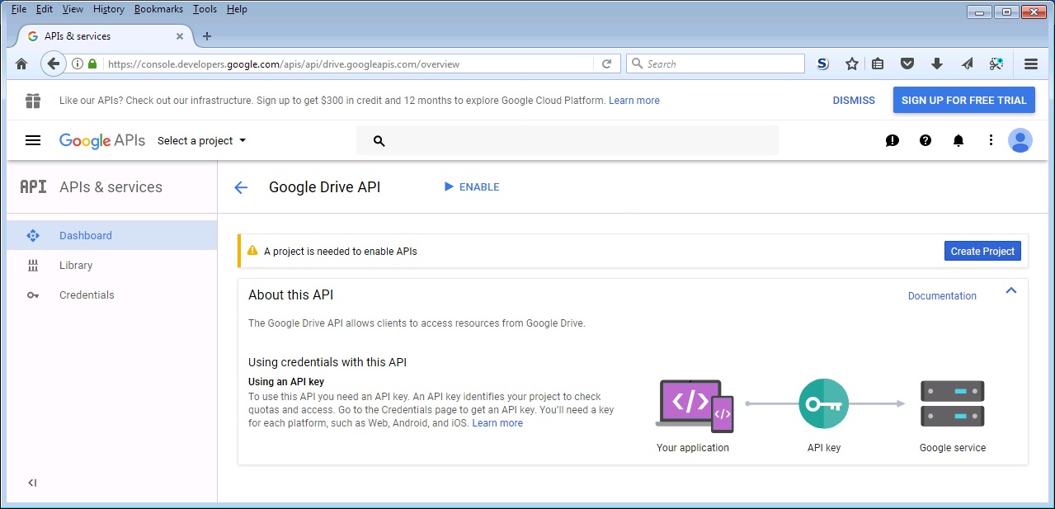Viewport: 1055px width, 509px height.
Task: Click SIGN UP FOR FREE TRIAL
Action: coord(964,101)
